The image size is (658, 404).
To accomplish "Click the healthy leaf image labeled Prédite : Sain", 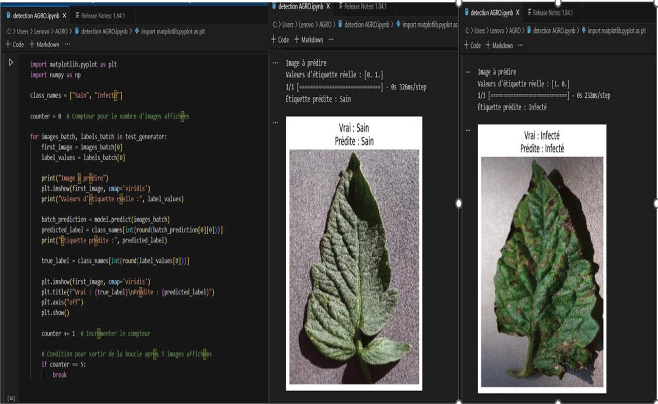I will (x=354, y=266).
